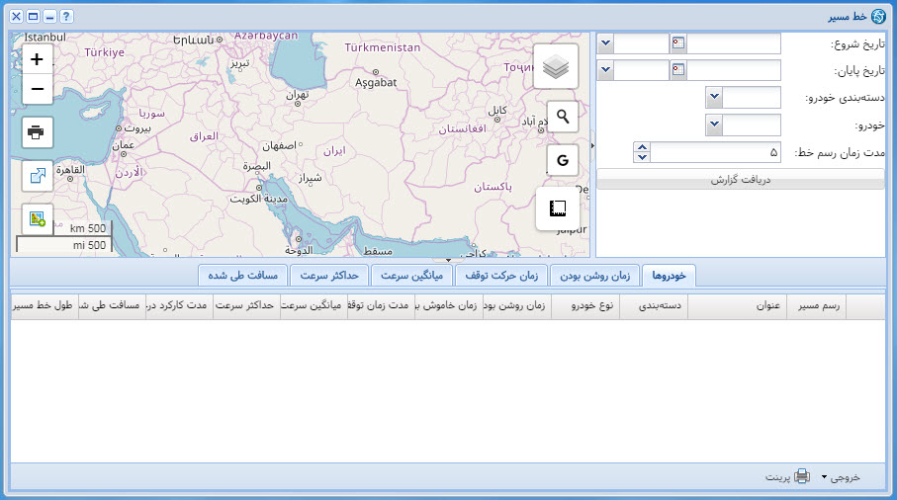
Task: Open the map layers switcher
Action: click(556, 67)
